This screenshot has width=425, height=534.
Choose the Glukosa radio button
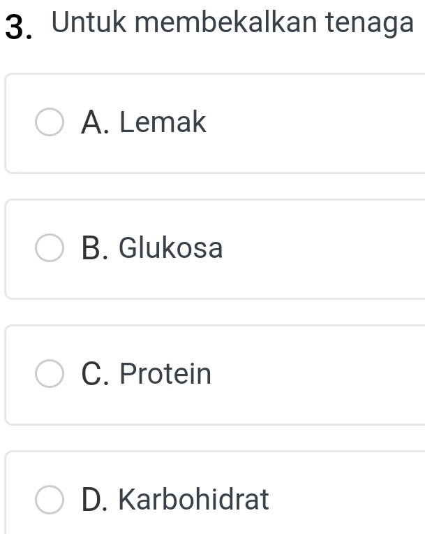click(x=49, y=249)
